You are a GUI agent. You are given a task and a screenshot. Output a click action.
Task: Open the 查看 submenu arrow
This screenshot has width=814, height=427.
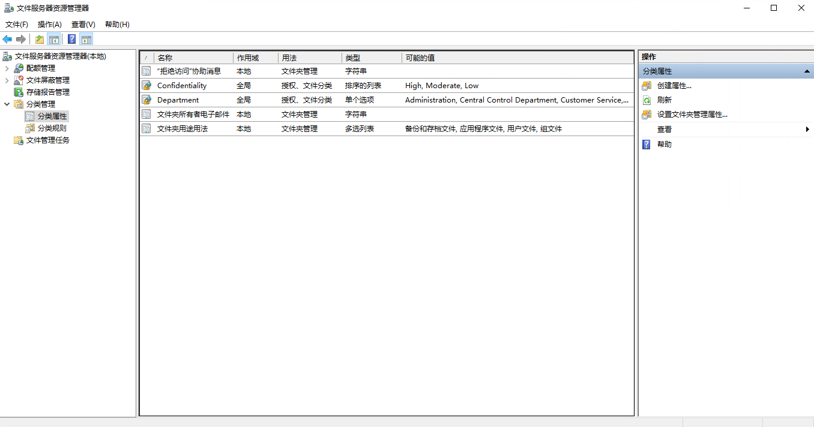[x=807, y=130]
